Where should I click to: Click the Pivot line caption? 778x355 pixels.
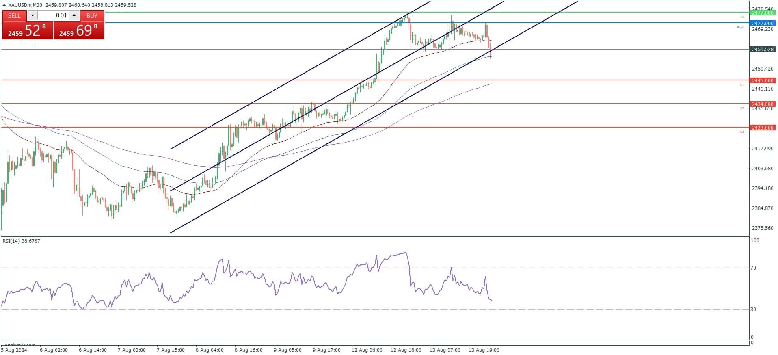point(741,27)
